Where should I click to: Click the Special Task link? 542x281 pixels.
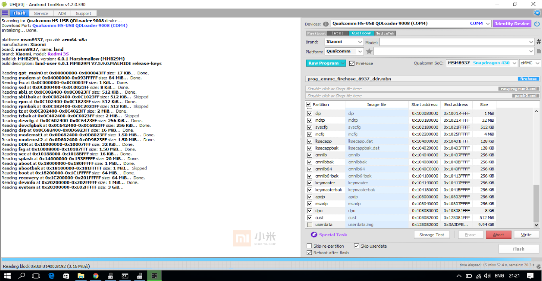pyautogui.click(x=333, y=235)
